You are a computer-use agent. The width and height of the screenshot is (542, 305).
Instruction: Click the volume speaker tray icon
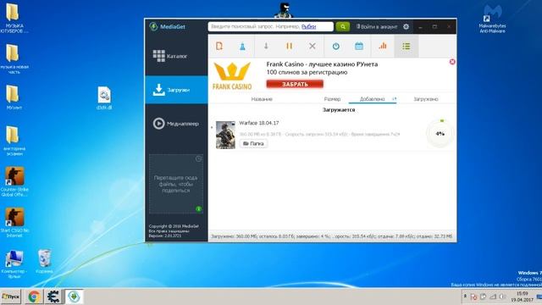click(502, 297)
